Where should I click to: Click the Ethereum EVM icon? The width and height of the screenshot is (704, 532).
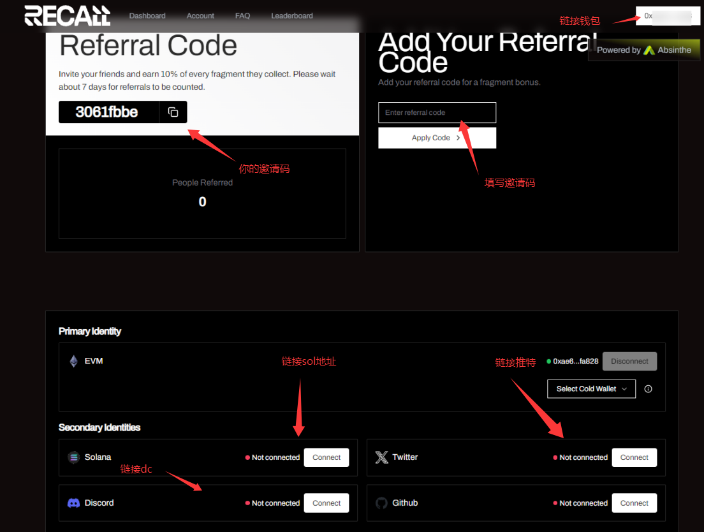[74, 361]
